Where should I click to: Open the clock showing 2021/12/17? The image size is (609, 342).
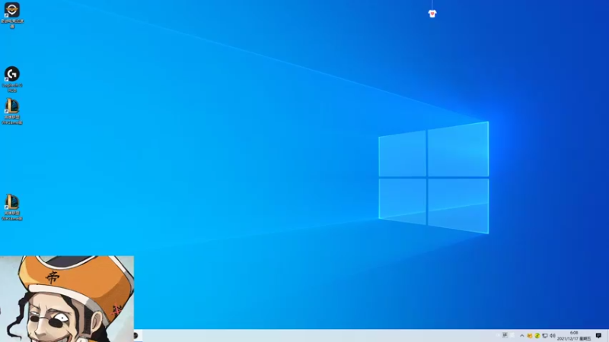click(x=574, y=336)
